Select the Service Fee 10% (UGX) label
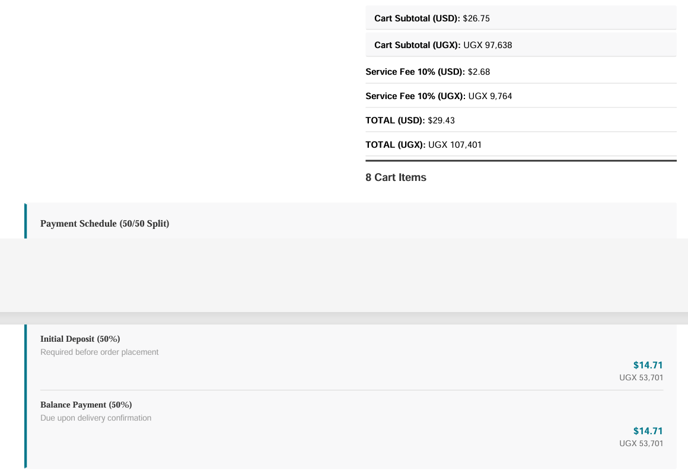 [416, 96]
